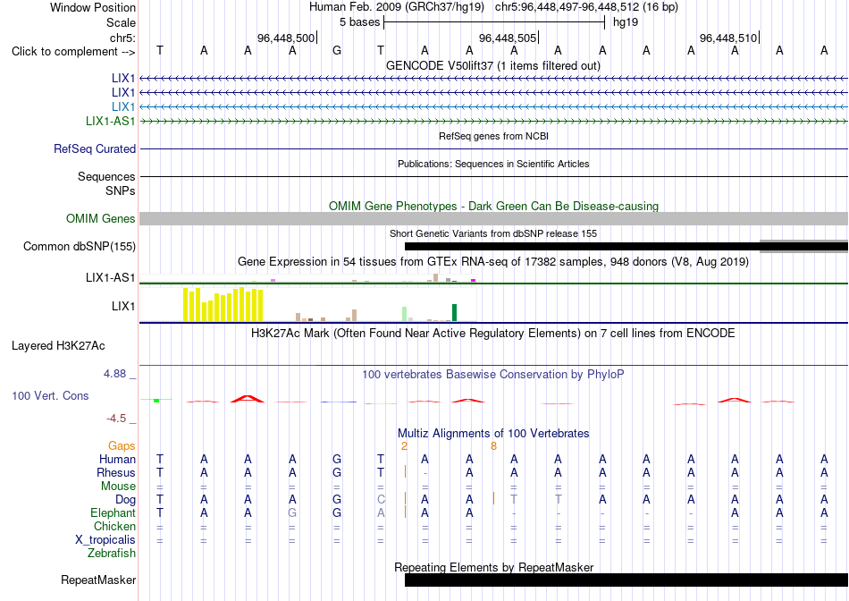Viewport: 849px width, 601px height.
Task: Open the 100 Vert. Cons track label
Action: 50,395
